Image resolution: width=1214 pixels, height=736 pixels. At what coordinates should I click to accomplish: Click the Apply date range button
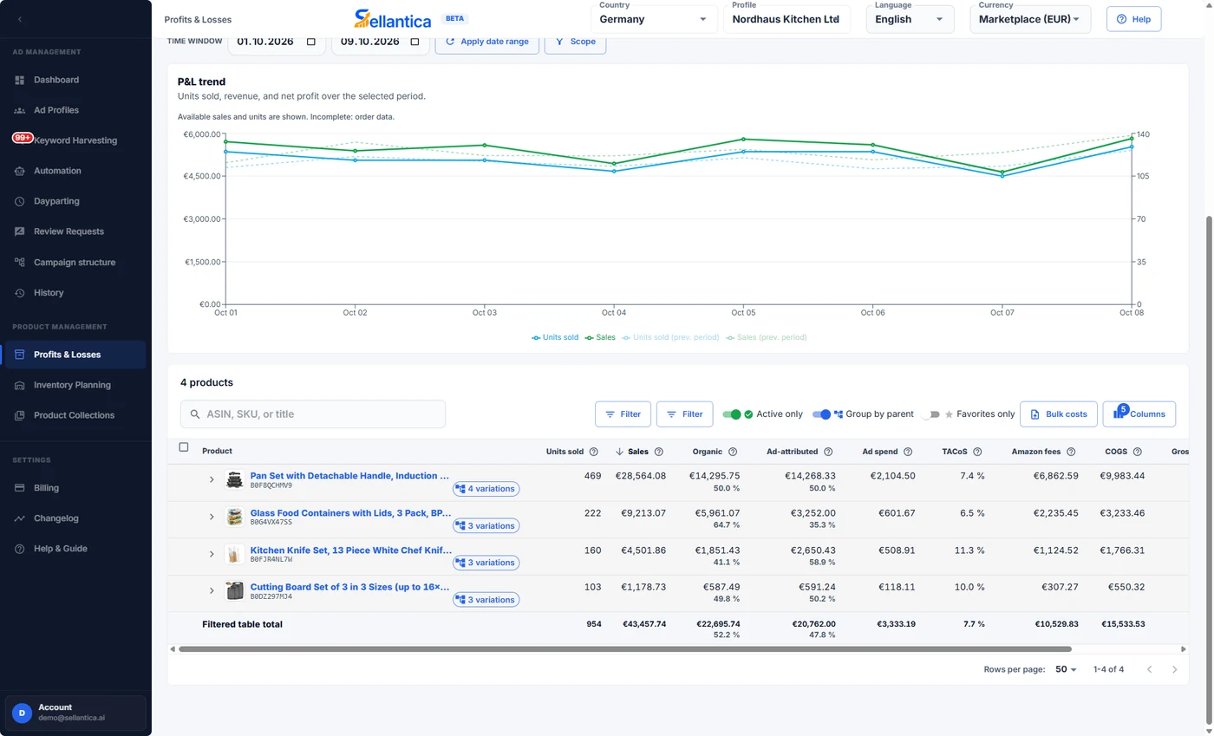pos(486,42)
